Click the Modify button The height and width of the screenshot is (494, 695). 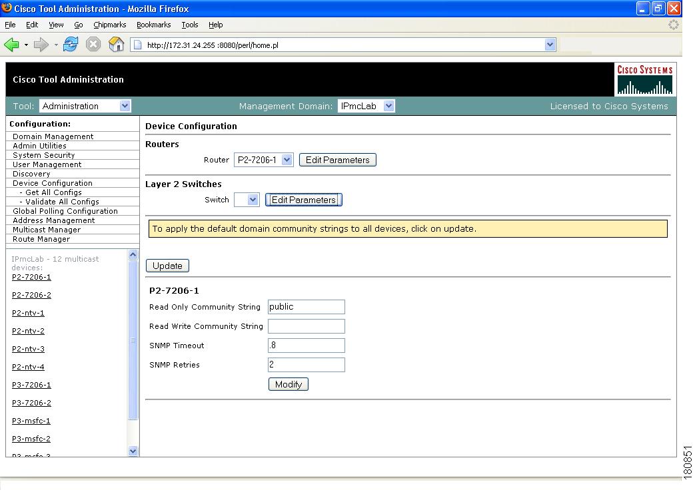(288, 385)
